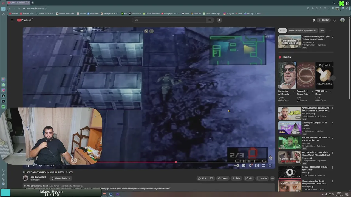Show more filter chips with right arrow
This screenshot has width=351, height=197.
330,31
